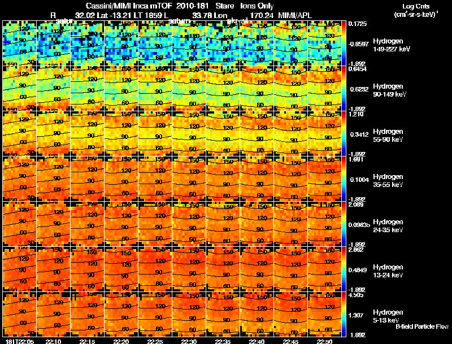Click the 'Hydrogen 5-13 keV' row label
This screenshot has height=344, width=452.
click(x=388, y=316)
